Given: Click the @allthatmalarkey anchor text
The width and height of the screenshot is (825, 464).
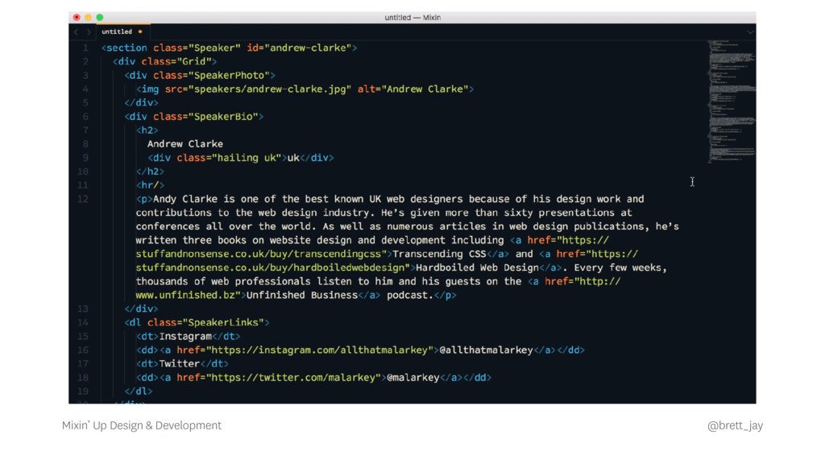Looking at the screenshot, I should coord(486,350).
